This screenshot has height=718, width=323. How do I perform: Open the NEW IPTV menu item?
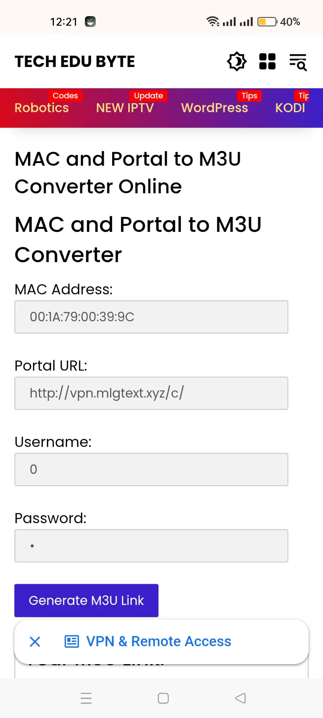(x=125, y=108)
